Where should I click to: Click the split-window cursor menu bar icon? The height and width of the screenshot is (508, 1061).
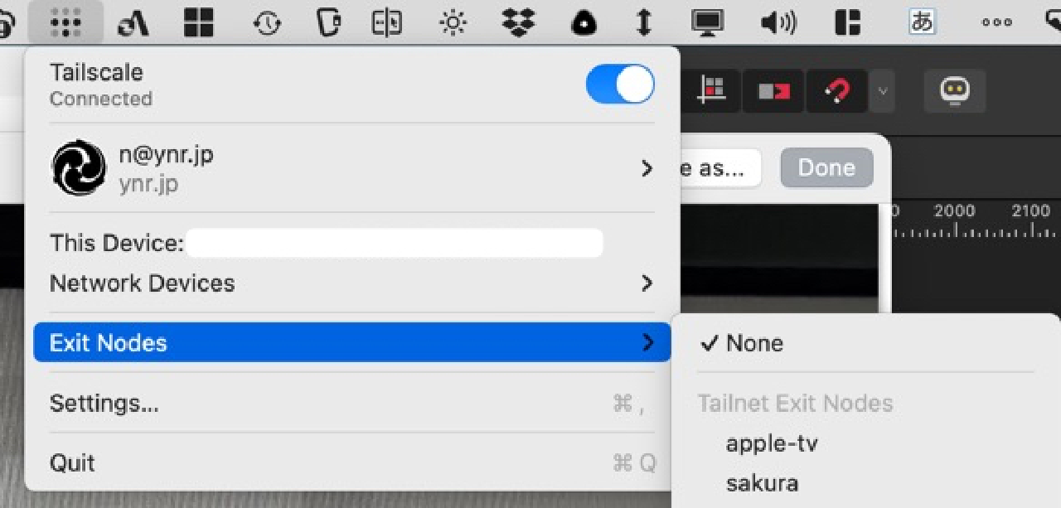click(x=387, y=23)
